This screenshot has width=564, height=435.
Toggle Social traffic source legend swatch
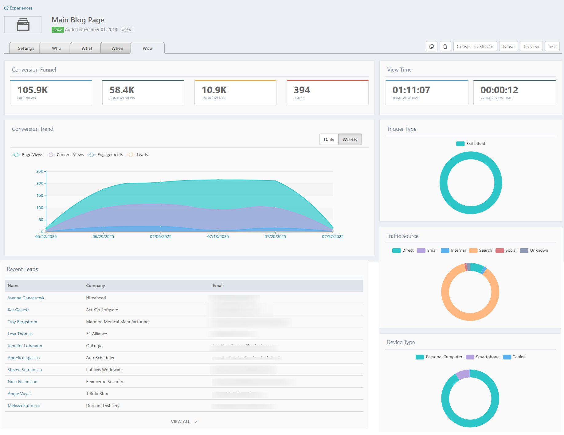499,251
